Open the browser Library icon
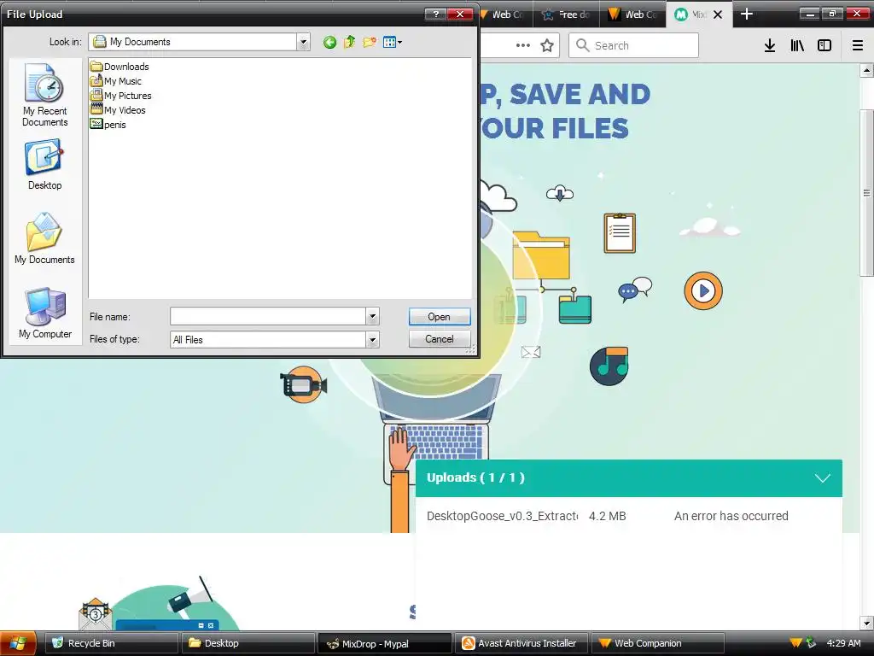Screen dimensions: 874x656 pyautogui.click(x=797, y=45)
